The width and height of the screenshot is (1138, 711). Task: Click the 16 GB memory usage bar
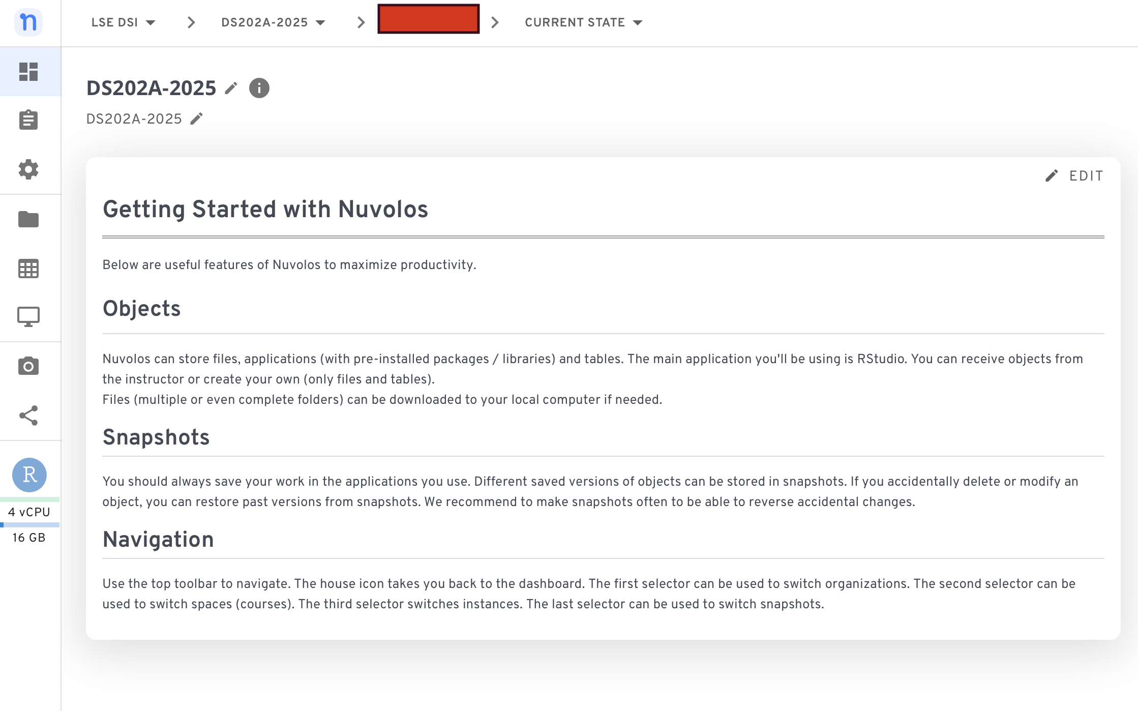[29, 525]
